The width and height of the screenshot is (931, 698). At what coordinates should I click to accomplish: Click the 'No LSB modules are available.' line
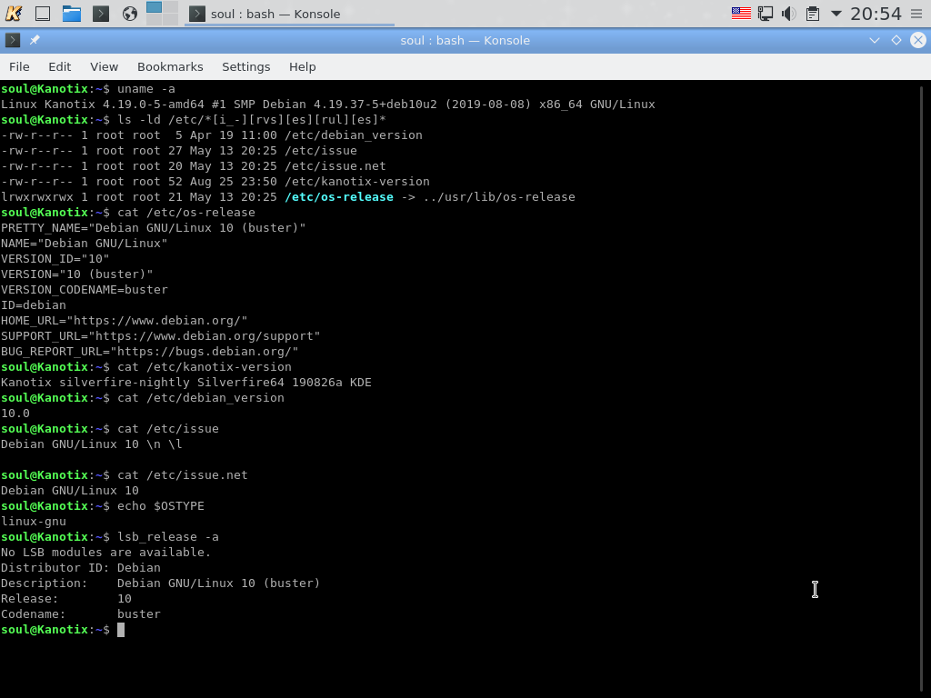[x=105, y=552]
